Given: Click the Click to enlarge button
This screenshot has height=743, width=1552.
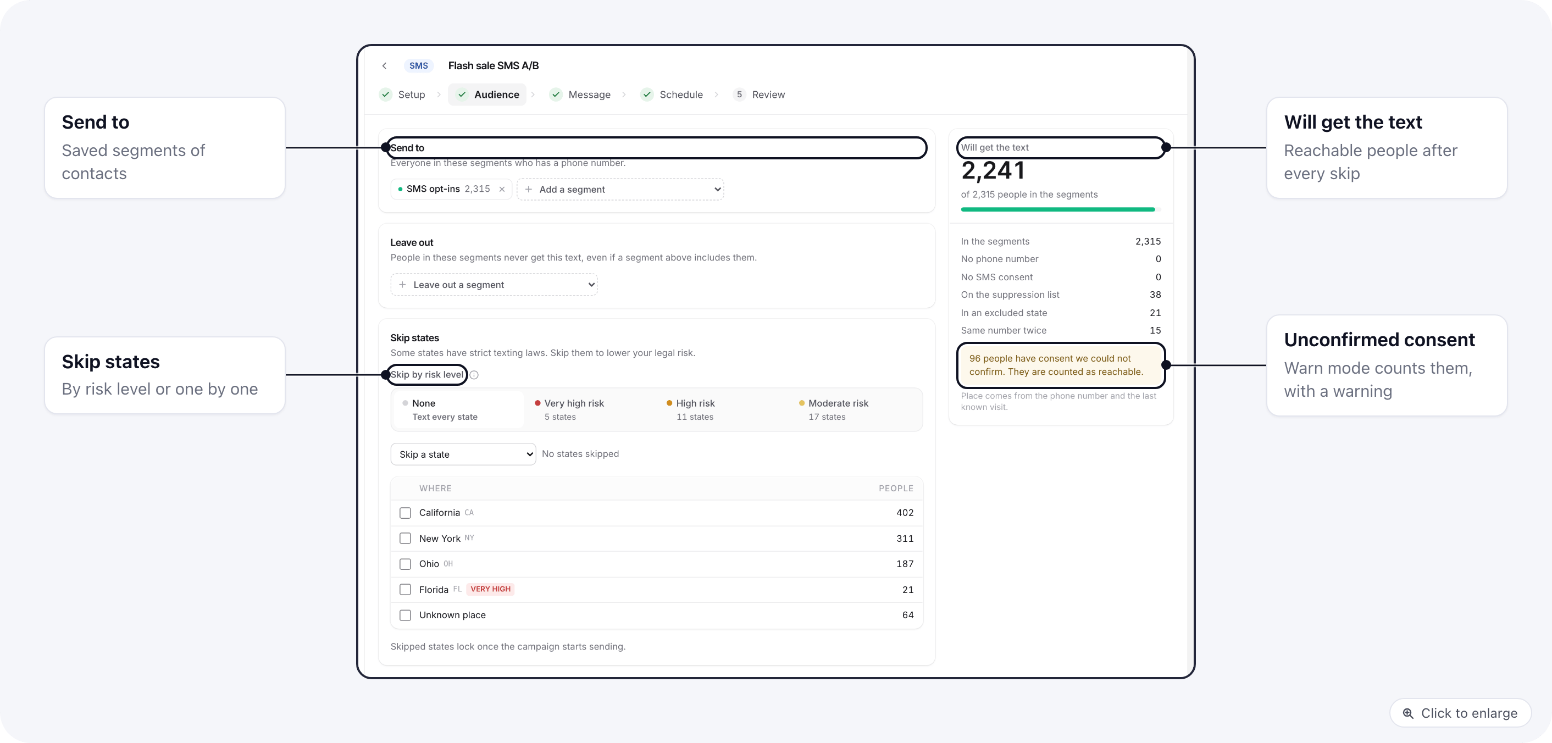Looking at the screenshot, I should coord(1460,713).
